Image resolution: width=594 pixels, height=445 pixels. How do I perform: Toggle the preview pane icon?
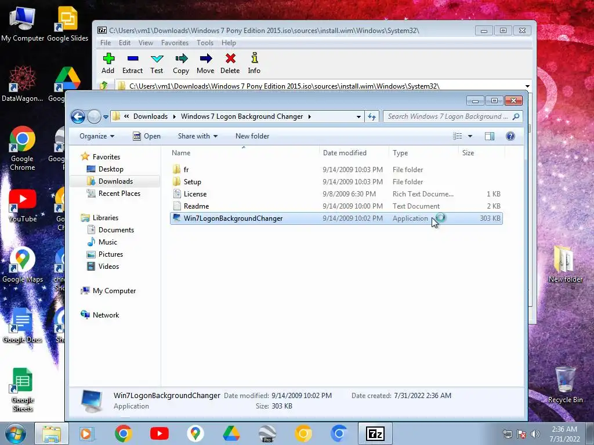490,136
